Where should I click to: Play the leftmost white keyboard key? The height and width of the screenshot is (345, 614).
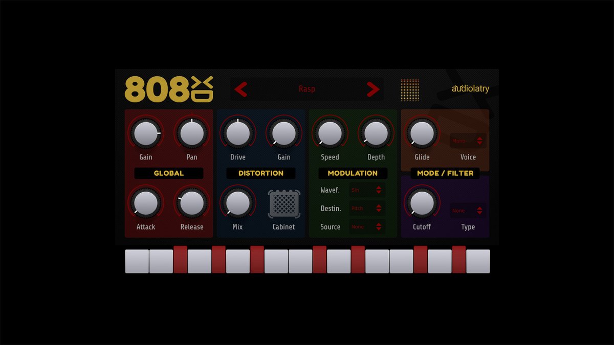tap(137, 261)
